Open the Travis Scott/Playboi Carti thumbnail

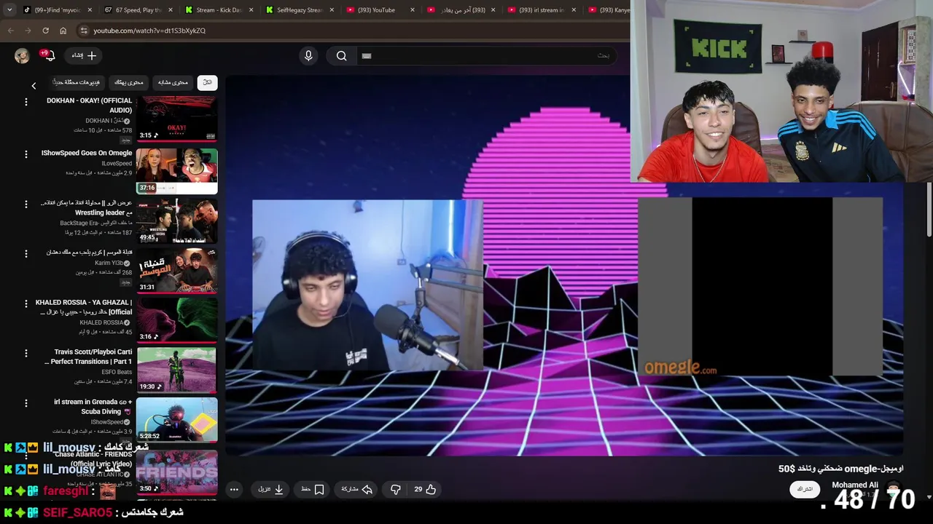pos(176,370)
